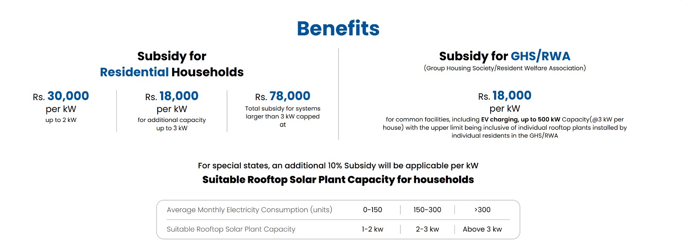
Task: Click the special states 10% subsidy note
Action: pyautogui.click(x=338, y=166)
